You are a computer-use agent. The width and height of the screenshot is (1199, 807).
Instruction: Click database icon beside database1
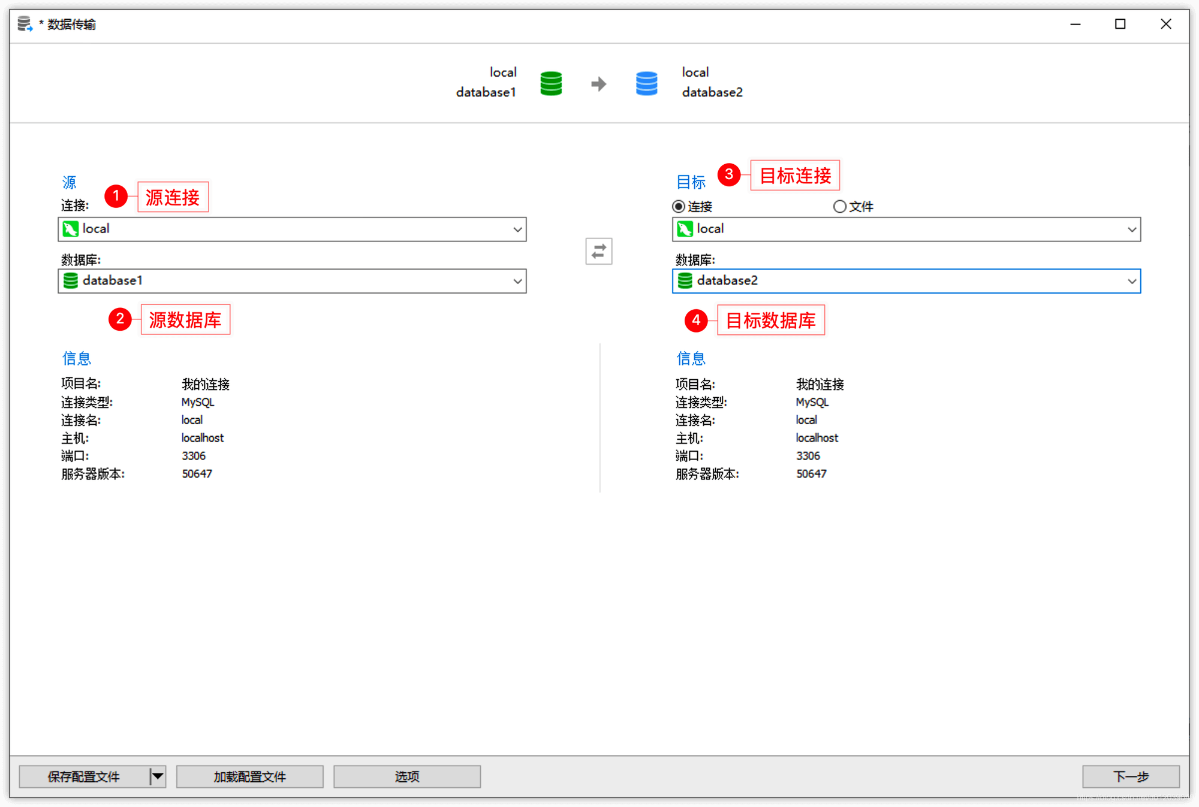tap(71, 280)
